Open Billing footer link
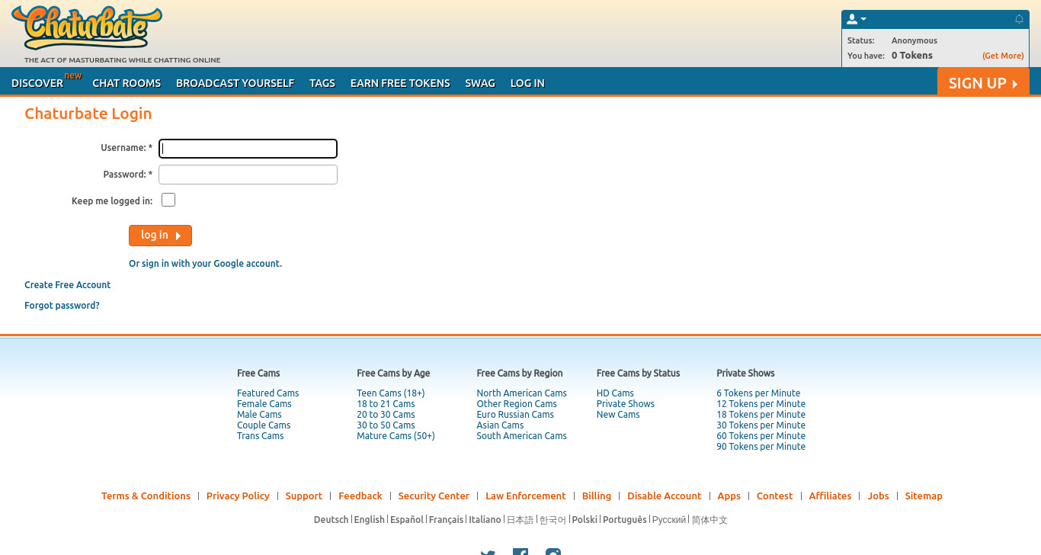The height and width of the screenshot is (555, 1041). (x=597, y=496)
